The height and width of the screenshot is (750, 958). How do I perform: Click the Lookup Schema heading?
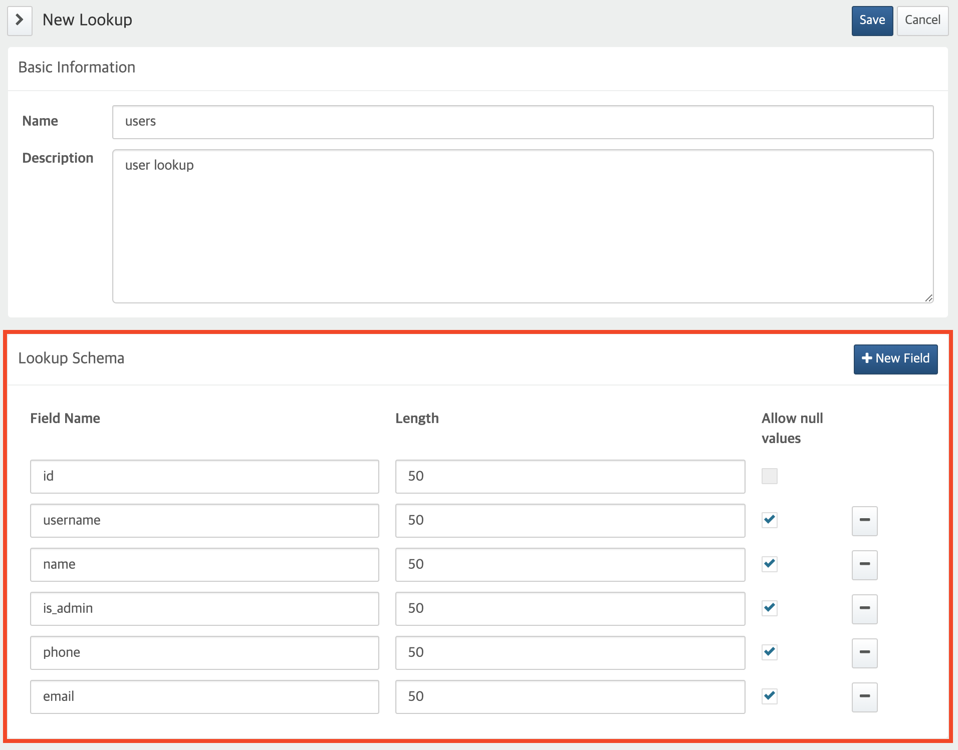pyautogui.click(x=71, y=358)
